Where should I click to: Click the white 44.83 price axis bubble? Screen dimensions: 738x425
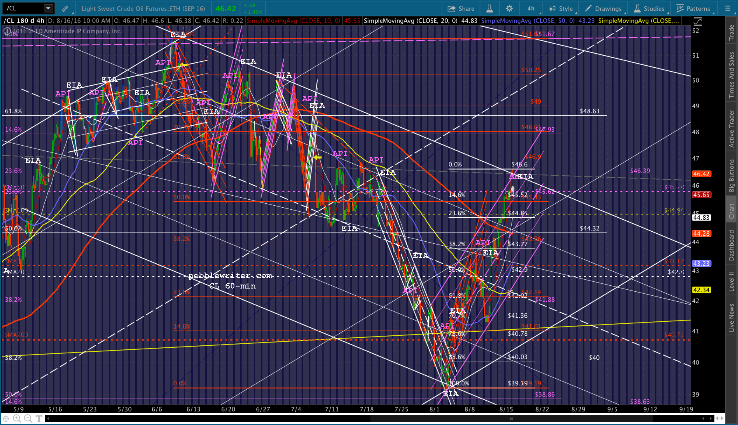(701, 218)
